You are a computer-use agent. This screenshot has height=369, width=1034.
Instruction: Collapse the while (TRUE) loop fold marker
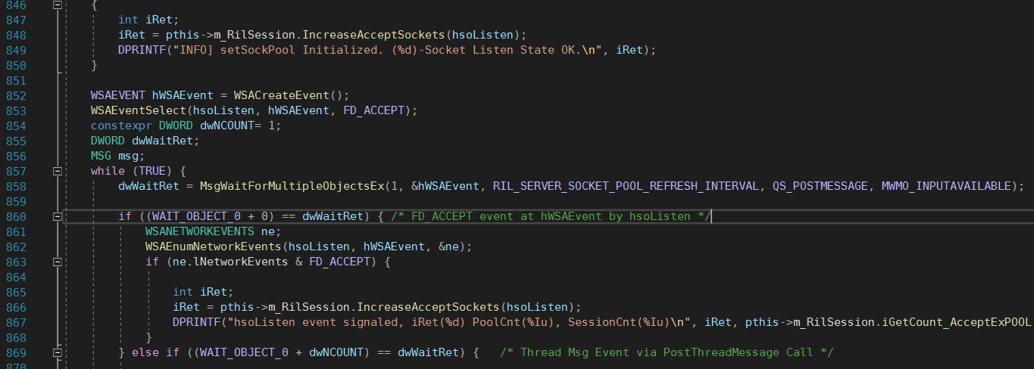[58, 171]
